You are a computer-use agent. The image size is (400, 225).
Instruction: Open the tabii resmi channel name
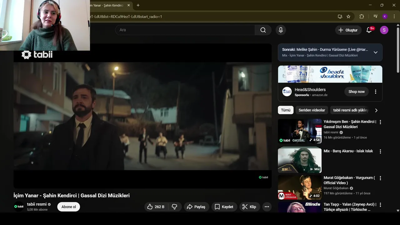click(37, 204)
